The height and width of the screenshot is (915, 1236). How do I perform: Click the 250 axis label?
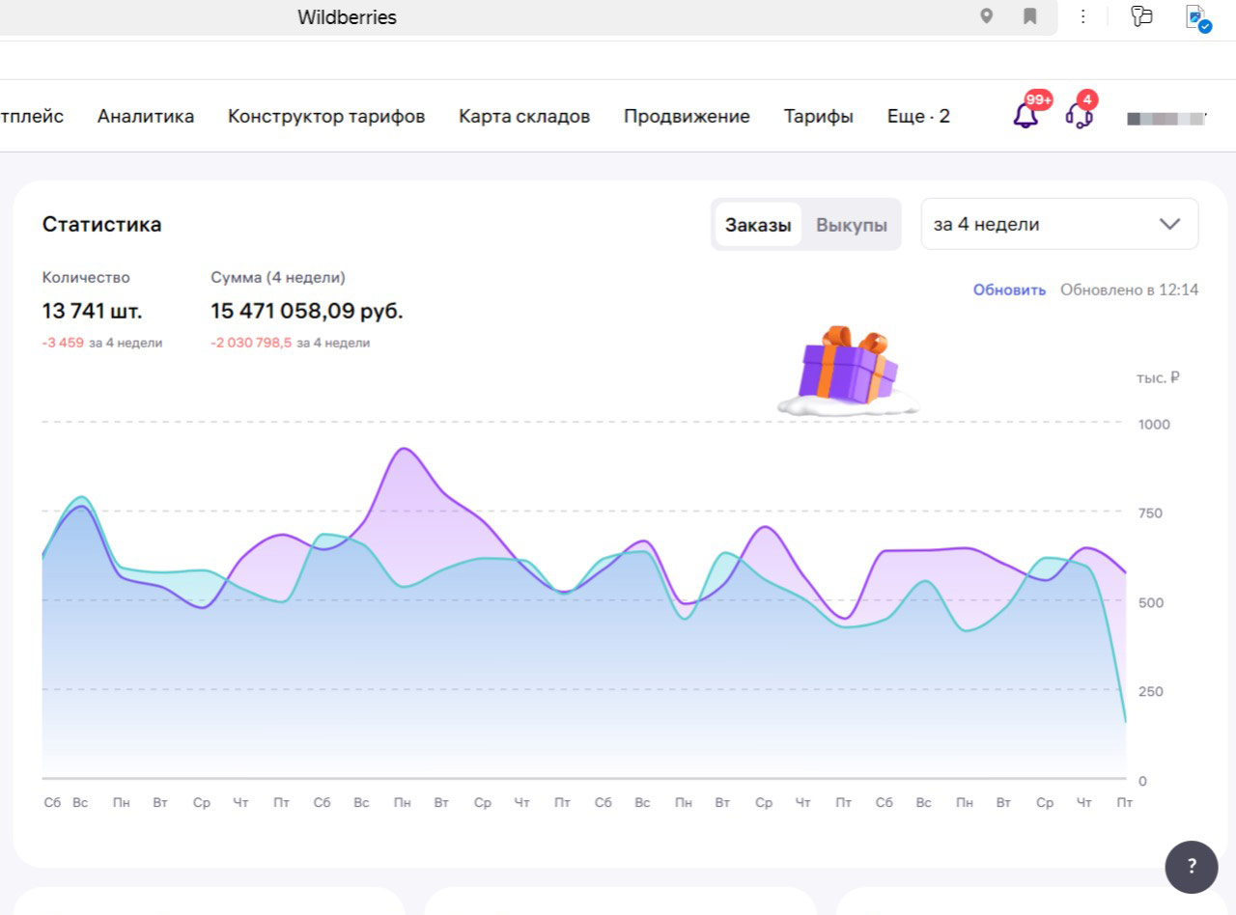pyautogui.click(x=1150, y=692)
